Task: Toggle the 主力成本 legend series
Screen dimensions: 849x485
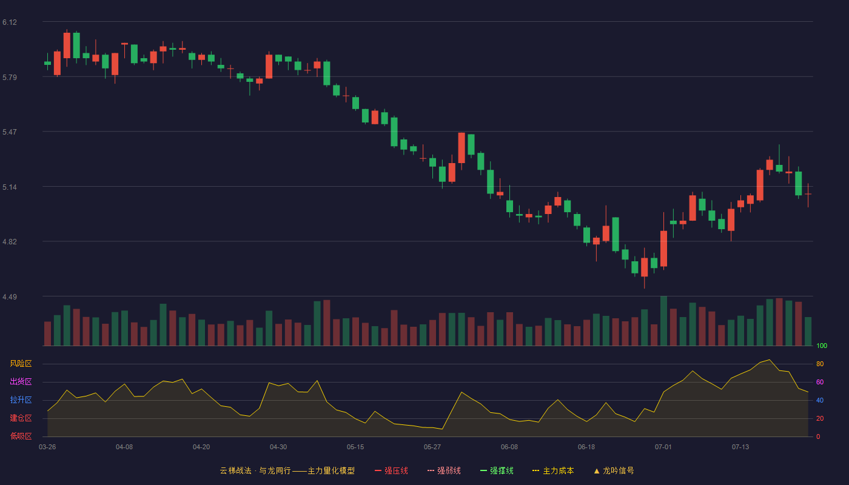Action: tap(553, 470)
